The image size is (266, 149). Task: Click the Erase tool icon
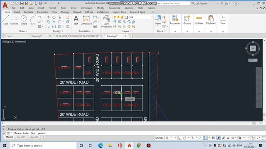(x=68, y=17)
